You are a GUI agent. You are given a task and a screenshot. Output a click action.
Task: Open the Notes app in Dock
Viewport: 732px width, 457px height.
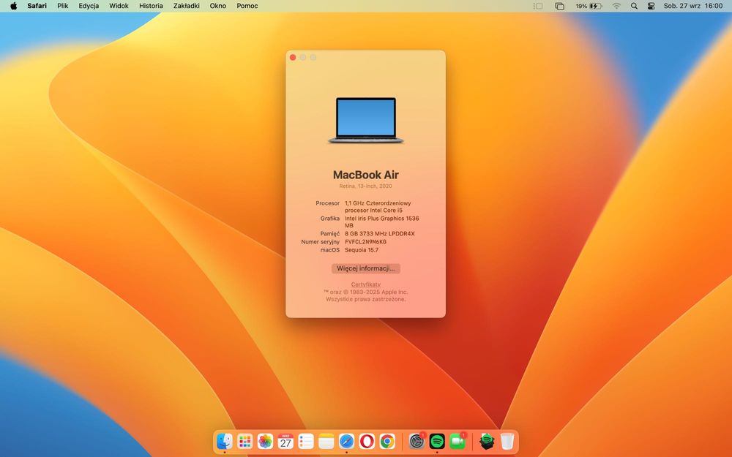pos(326,441)
